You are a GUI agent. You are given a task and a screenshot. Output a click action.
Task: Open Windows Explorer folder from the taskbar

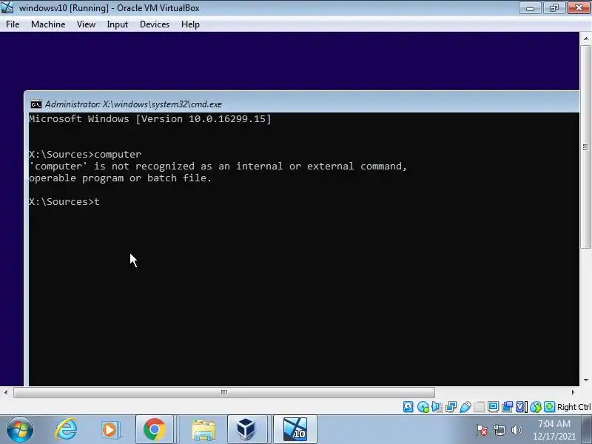[x=203, y=429]
